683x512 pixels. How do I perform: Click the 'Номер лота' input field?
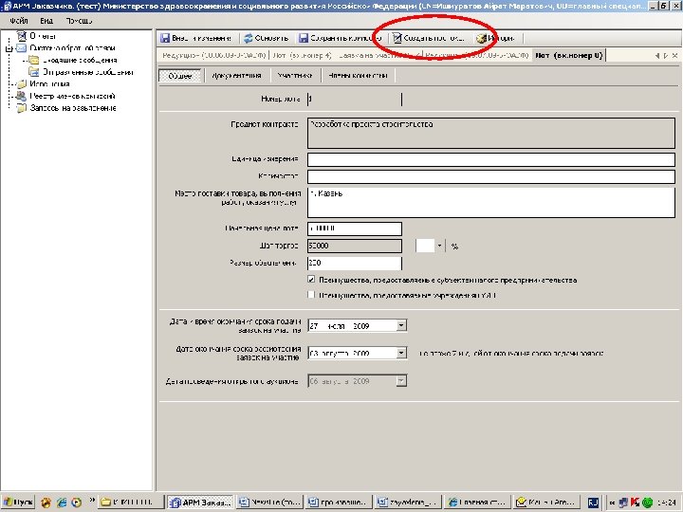[x=354, y=99]
